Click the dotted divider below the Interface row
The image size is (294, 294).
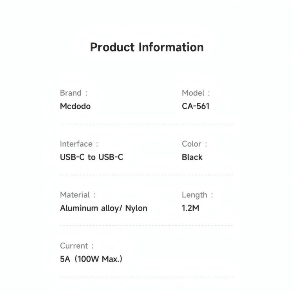pos(146,175)
